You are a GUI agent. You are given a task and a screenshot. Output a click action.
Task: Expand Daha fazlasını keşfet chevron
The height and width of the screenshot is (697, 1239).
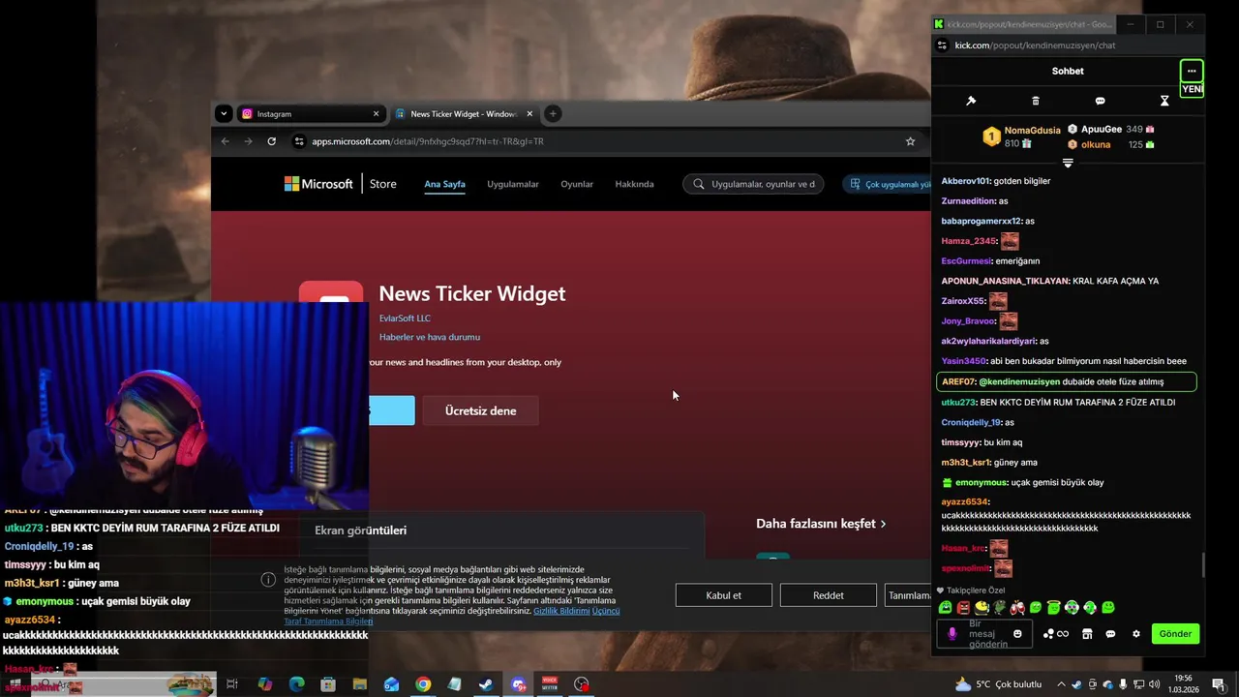click(x=883, y=524)
